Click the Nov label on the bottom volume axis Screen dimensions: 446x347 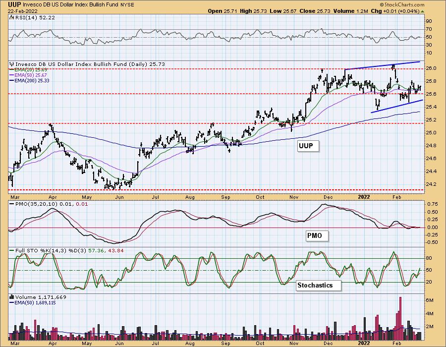pyautogui.click(x=294, y=344)
